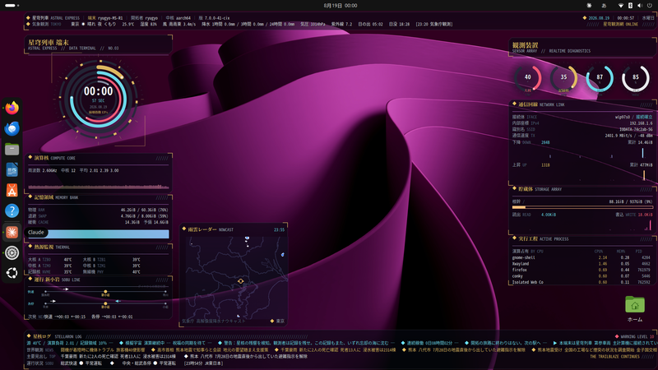Open the Files manager dock icon

click(12, 149)
